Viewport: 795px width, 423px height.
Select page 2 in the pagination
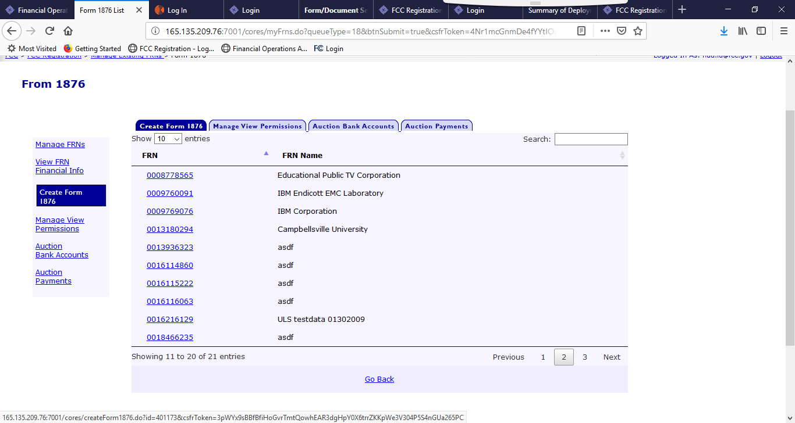pos(564,357)
